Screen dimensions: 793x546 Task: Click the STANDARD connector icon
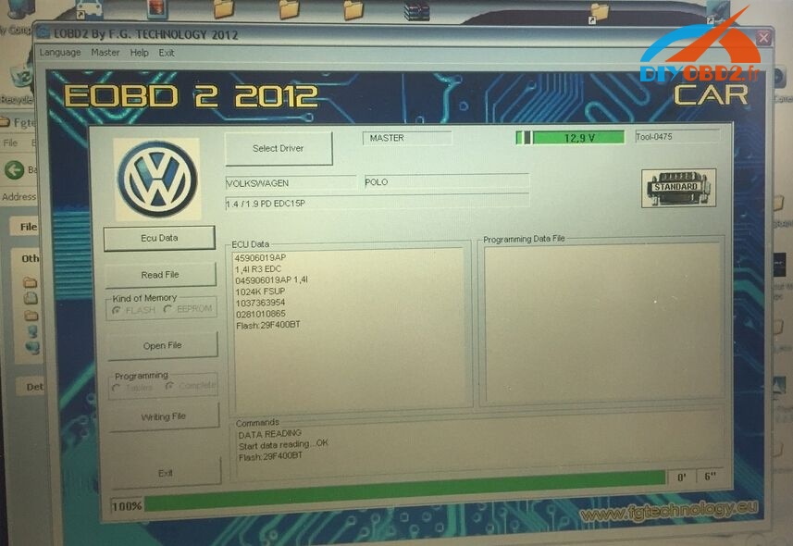click(678, 188)
